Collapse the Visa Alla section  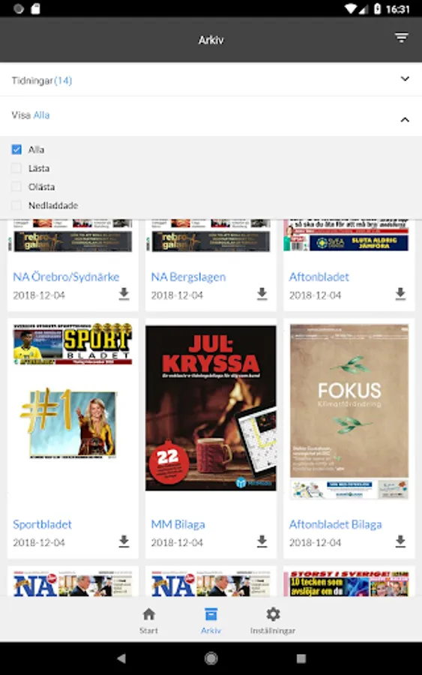(211, 116)
